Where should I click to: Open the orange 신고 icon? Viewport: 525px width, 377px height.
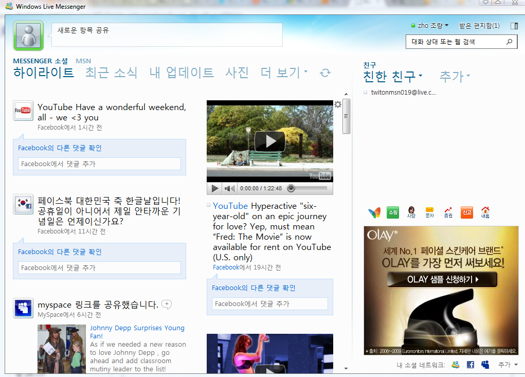(x=467, y=212)
